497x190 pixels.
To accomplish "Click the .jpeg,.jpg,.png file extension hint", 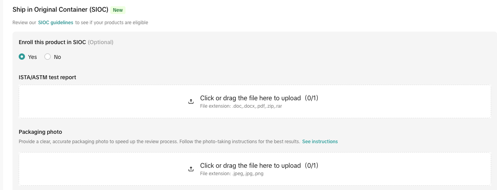I will click(232, 174).
